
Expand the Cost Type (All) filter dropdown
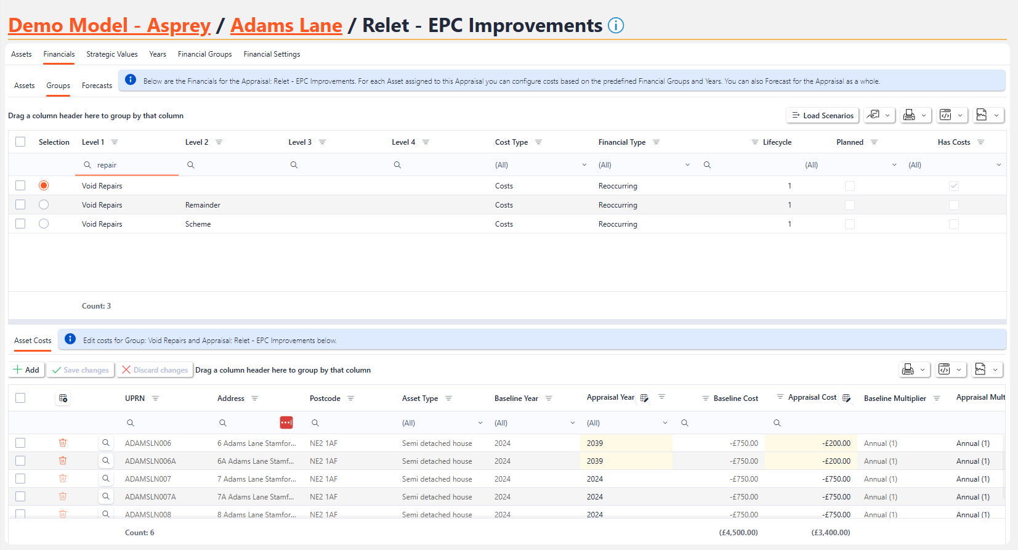[584, 165]
